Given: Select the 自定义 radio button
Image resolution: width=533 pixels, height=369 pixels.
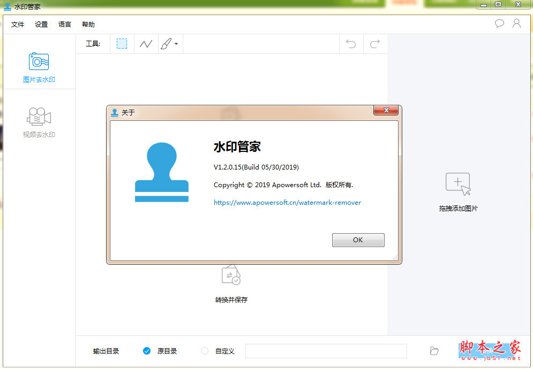Looking at the screenshot, I should (204, 351).
